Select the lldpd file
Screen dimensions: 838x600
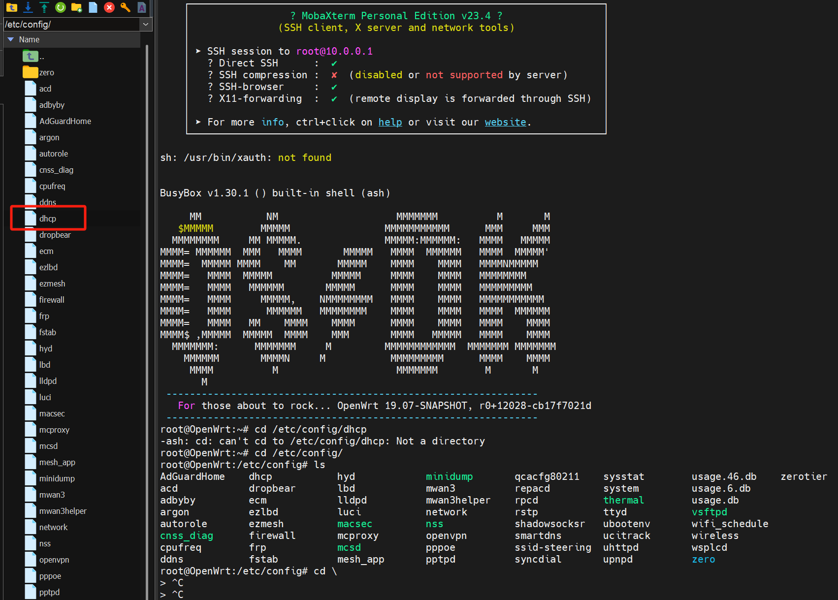41,381
